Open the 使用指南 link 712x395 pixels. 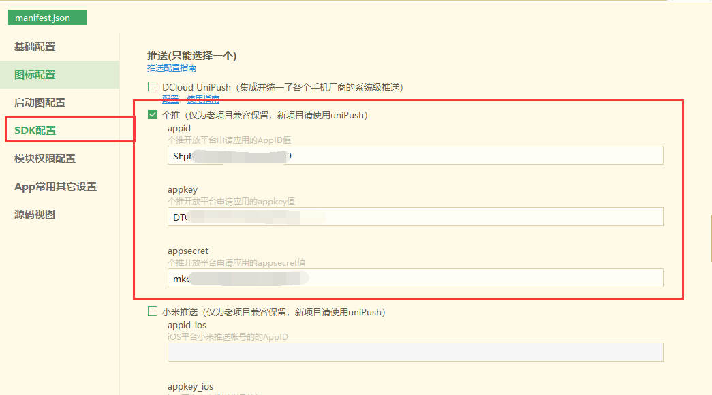[202, 99]
